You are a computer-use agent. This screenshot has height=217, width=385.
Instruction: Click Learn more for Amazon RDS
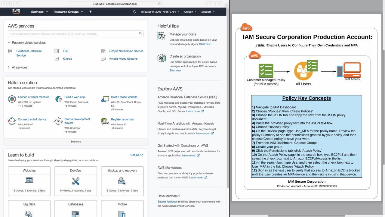195,111
